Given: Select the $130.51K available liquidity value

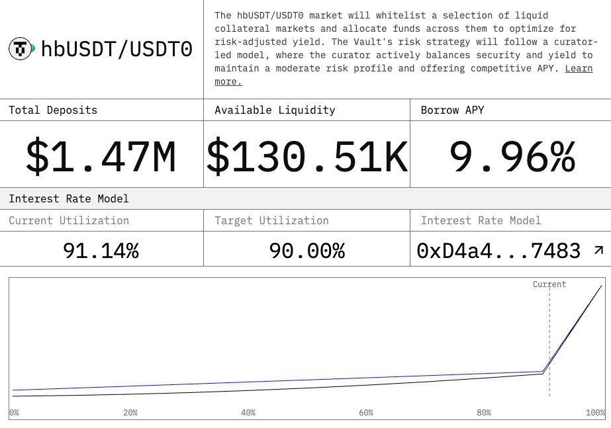Looking at the screenshot, I should [307, 156].
